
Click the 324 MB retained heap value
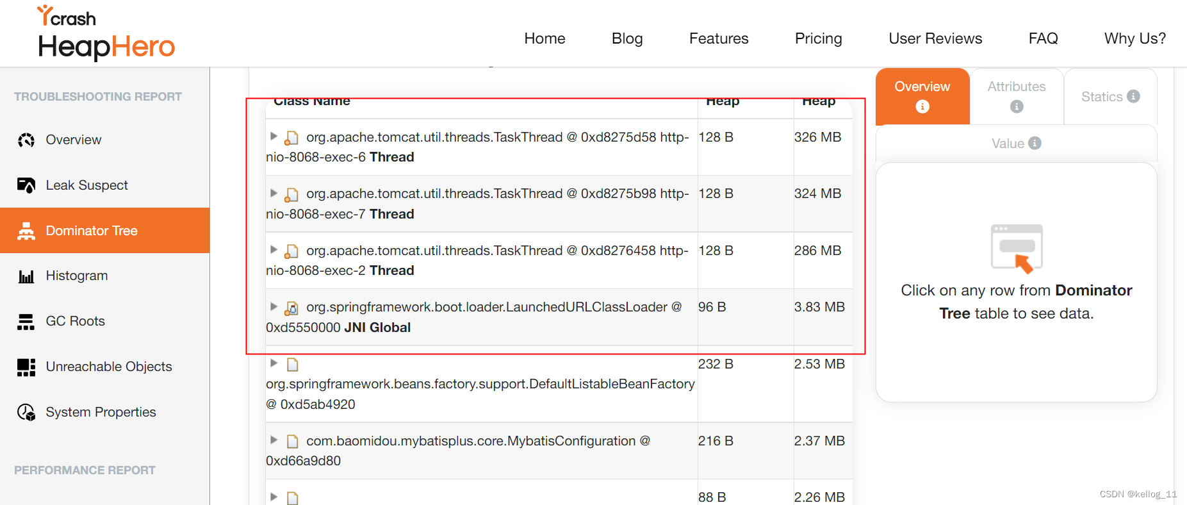[x=817, y=194]
